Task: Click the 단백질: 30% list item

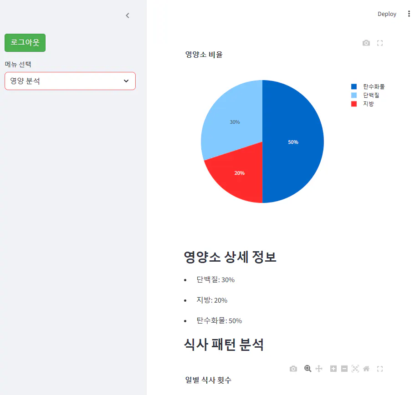Action: 215,280
